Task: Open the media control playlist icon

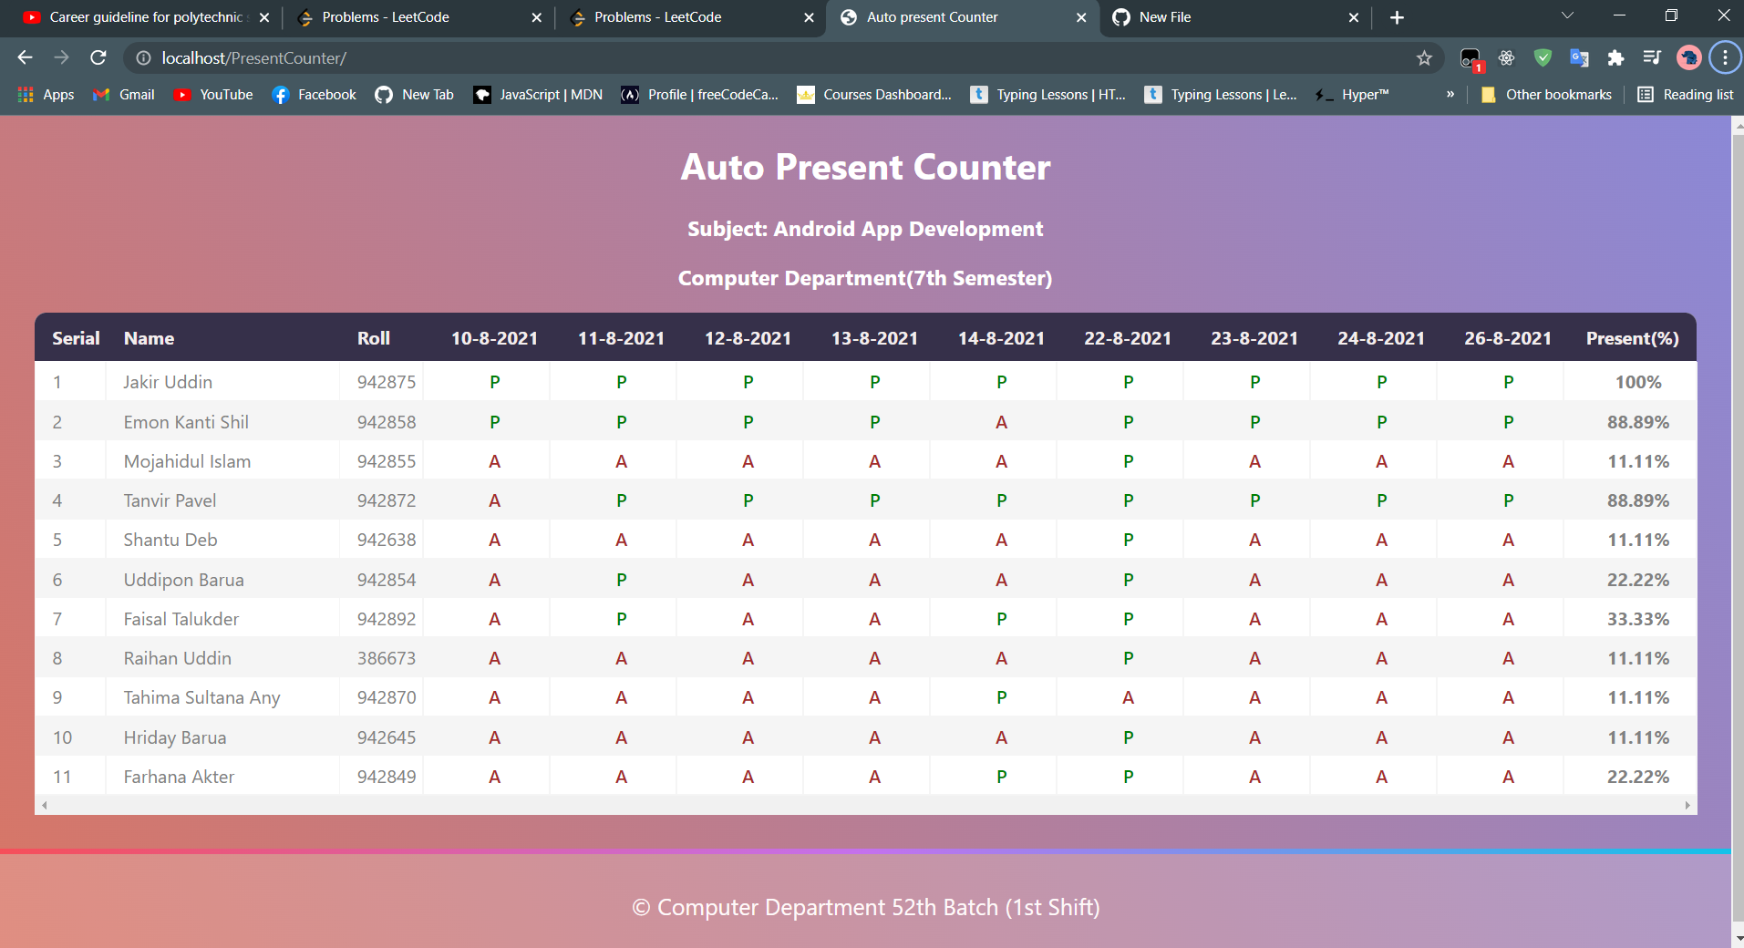Action: pos(1652,58)
